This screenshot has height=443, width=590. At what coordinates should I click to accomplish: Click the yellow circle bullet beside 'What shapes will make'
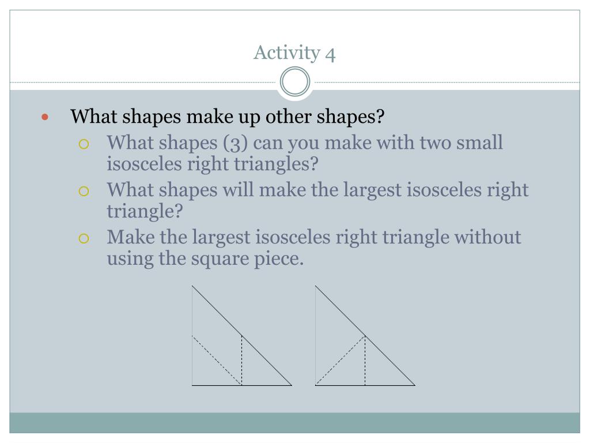pyautogui.click(x=84, y=191)
